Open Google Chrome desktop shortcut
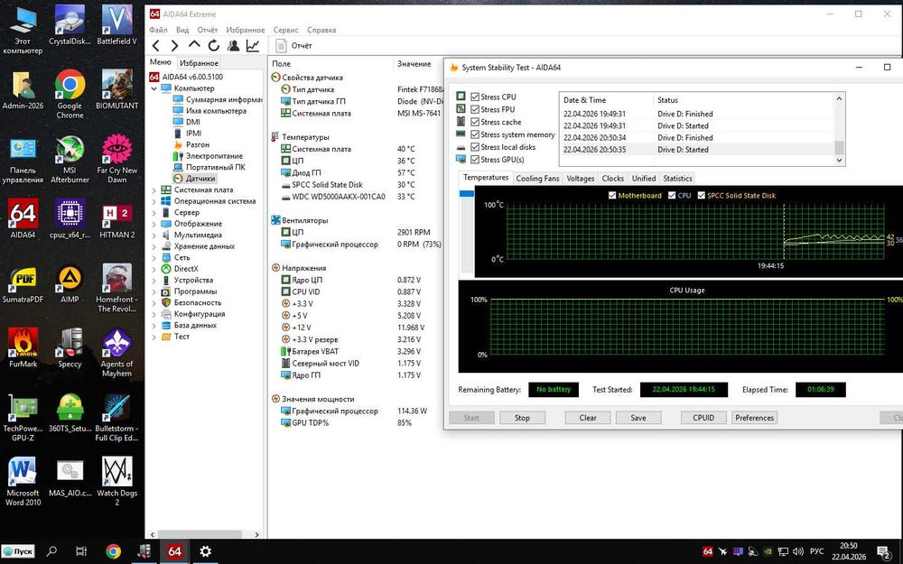903x564 pixels. (70, 94)
